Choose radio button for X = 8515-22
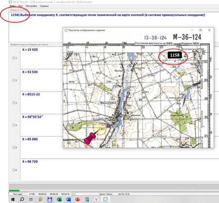Viewport: 219px width, 203px height. click(x=14, y=103)
